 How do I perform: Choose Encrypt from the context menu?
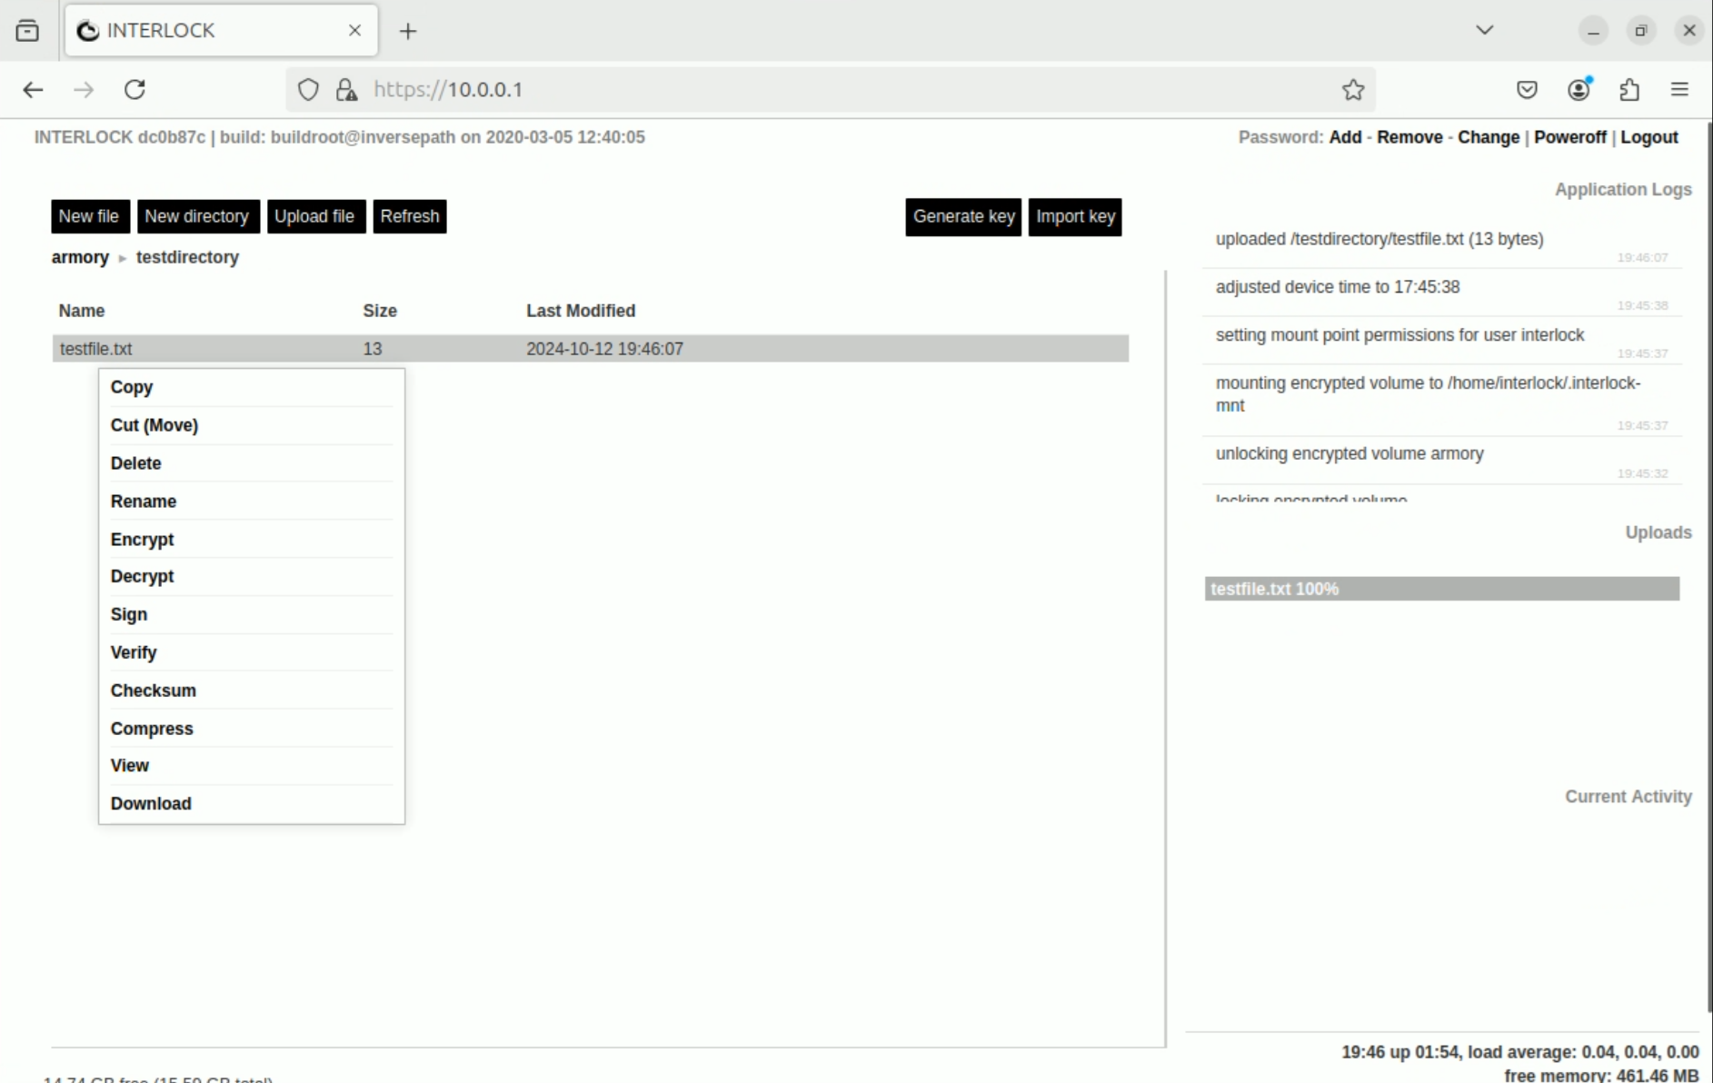tap(142, 539)
